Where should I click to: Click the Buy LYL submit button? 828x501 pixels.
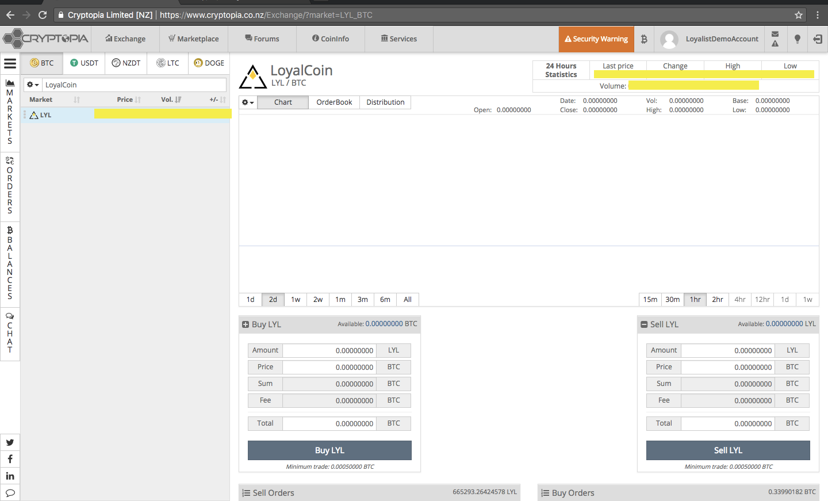(329, 450)
